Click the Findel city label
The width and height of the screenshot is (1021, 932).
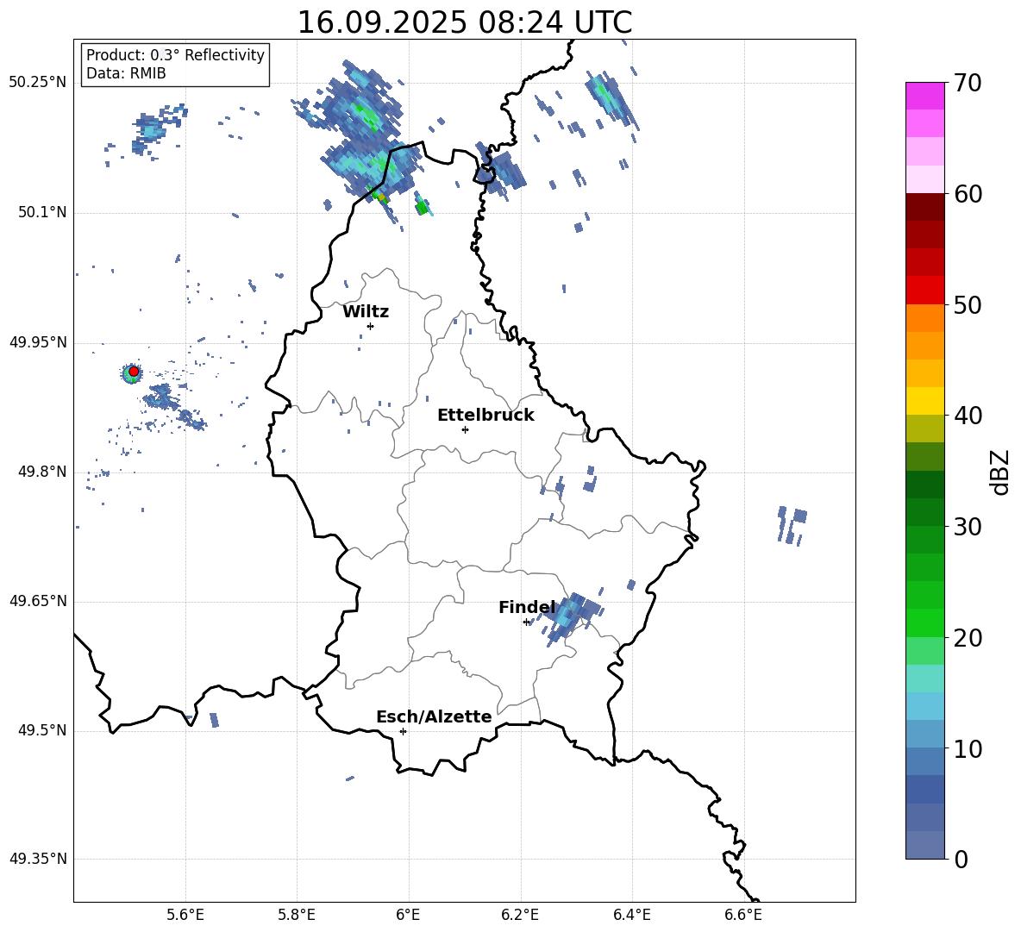coord(527,607)
